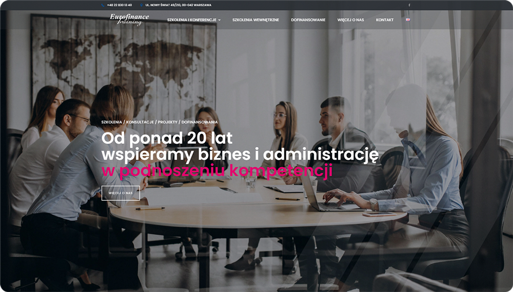Image resolution: width=513 pixels, height=292 pixels.
Task: Open the Kontakt page
Action: click(x=385, y=20)
